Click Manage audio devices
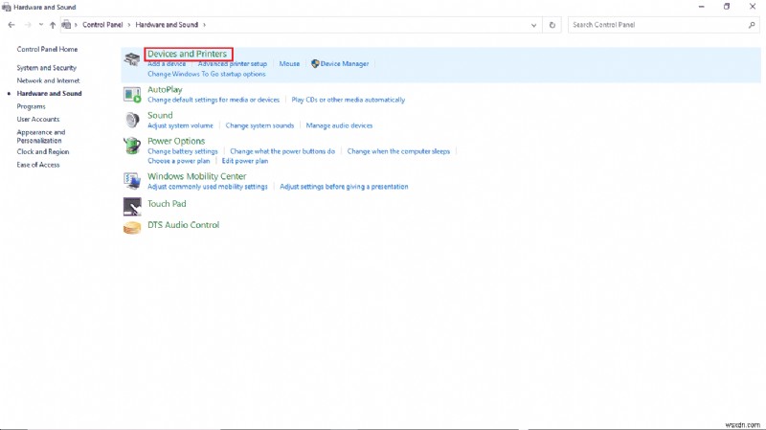766x430 pixels. (x=339, y=125)
